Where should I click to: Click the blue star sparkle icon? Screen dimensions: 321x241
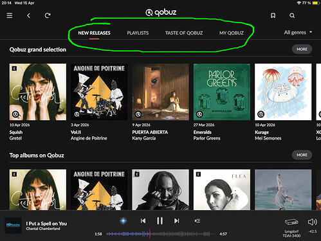click(124, 220)
